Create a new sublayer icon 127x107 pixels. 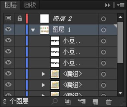tap(82, 101)
